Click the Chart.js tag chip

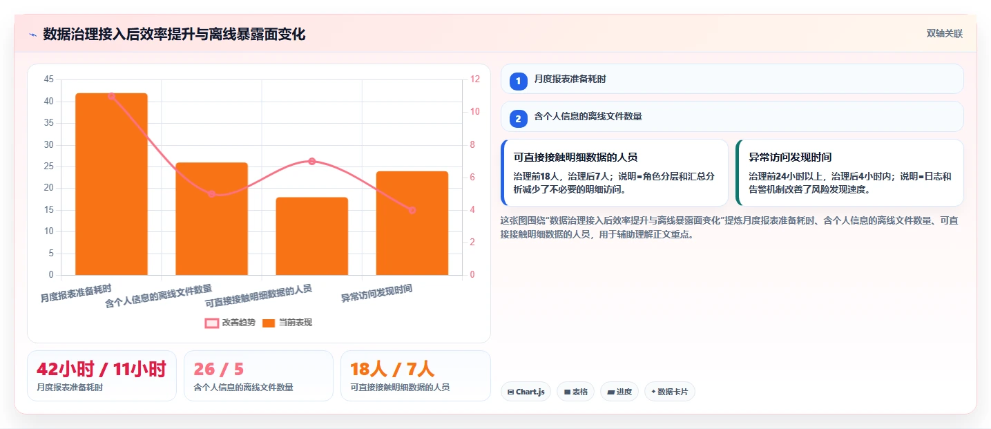coord(526,392)
